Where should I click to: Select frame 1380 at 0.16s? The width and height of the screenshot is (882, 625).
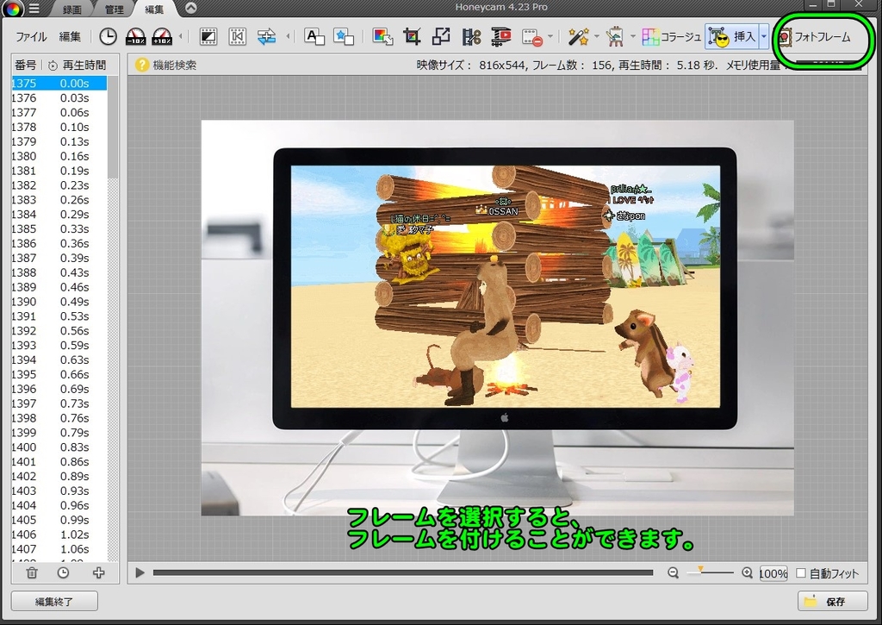pos(59,156)
